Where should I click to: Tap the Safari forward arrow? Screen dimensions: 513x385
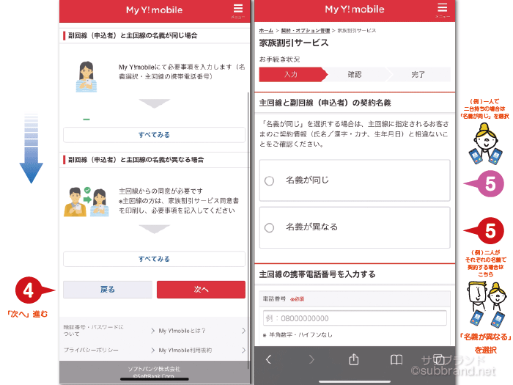(x=311, y=359)
